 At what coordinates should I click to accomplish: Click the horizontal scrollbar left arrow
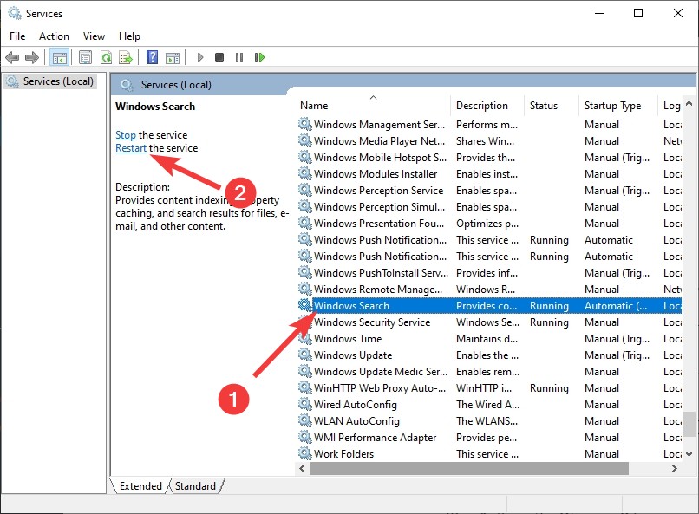click(x=303, y=469)
